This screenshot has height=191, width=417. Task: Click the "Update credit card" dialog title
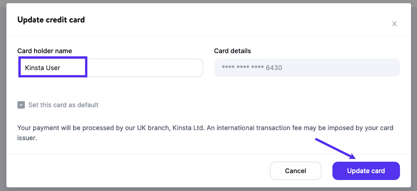click(x=51, y=20)
